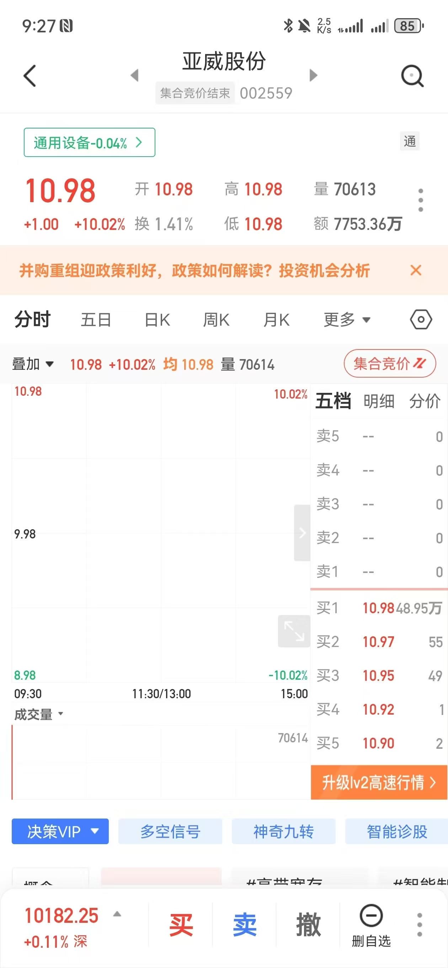Open the 决策VIP dropdown
448x968 pixels.
click(x=60, y=832)
